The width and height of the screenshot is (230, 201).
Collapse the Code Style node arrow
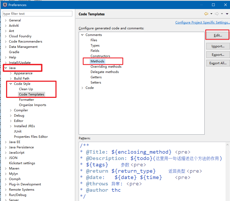[11, 84]
